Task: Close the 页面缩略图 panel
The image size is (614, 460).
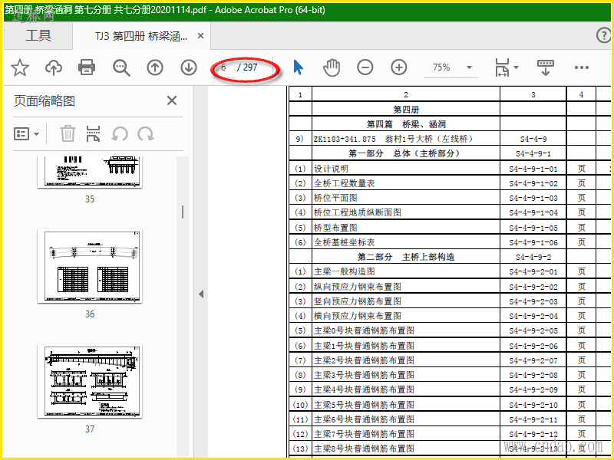Action: [x=172, y=100]
